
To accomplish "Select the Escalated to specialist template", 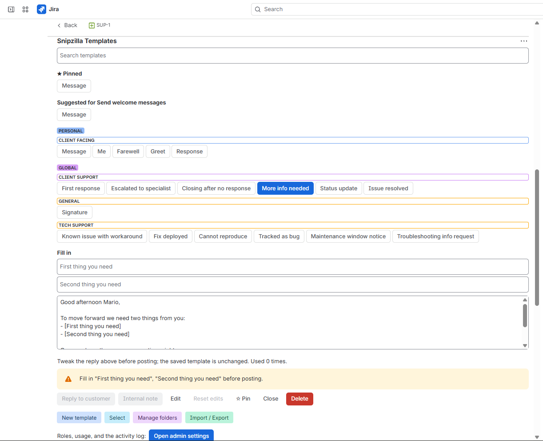I will pyautogui.click(x=141, y=188).
